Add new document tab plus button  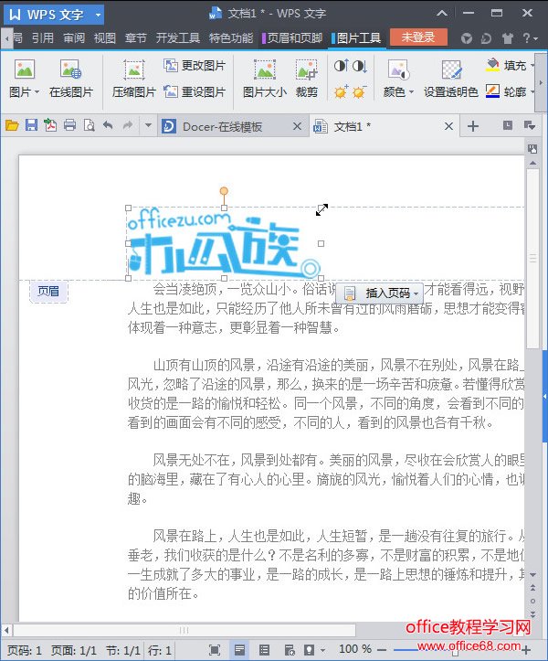pos(473,126)
